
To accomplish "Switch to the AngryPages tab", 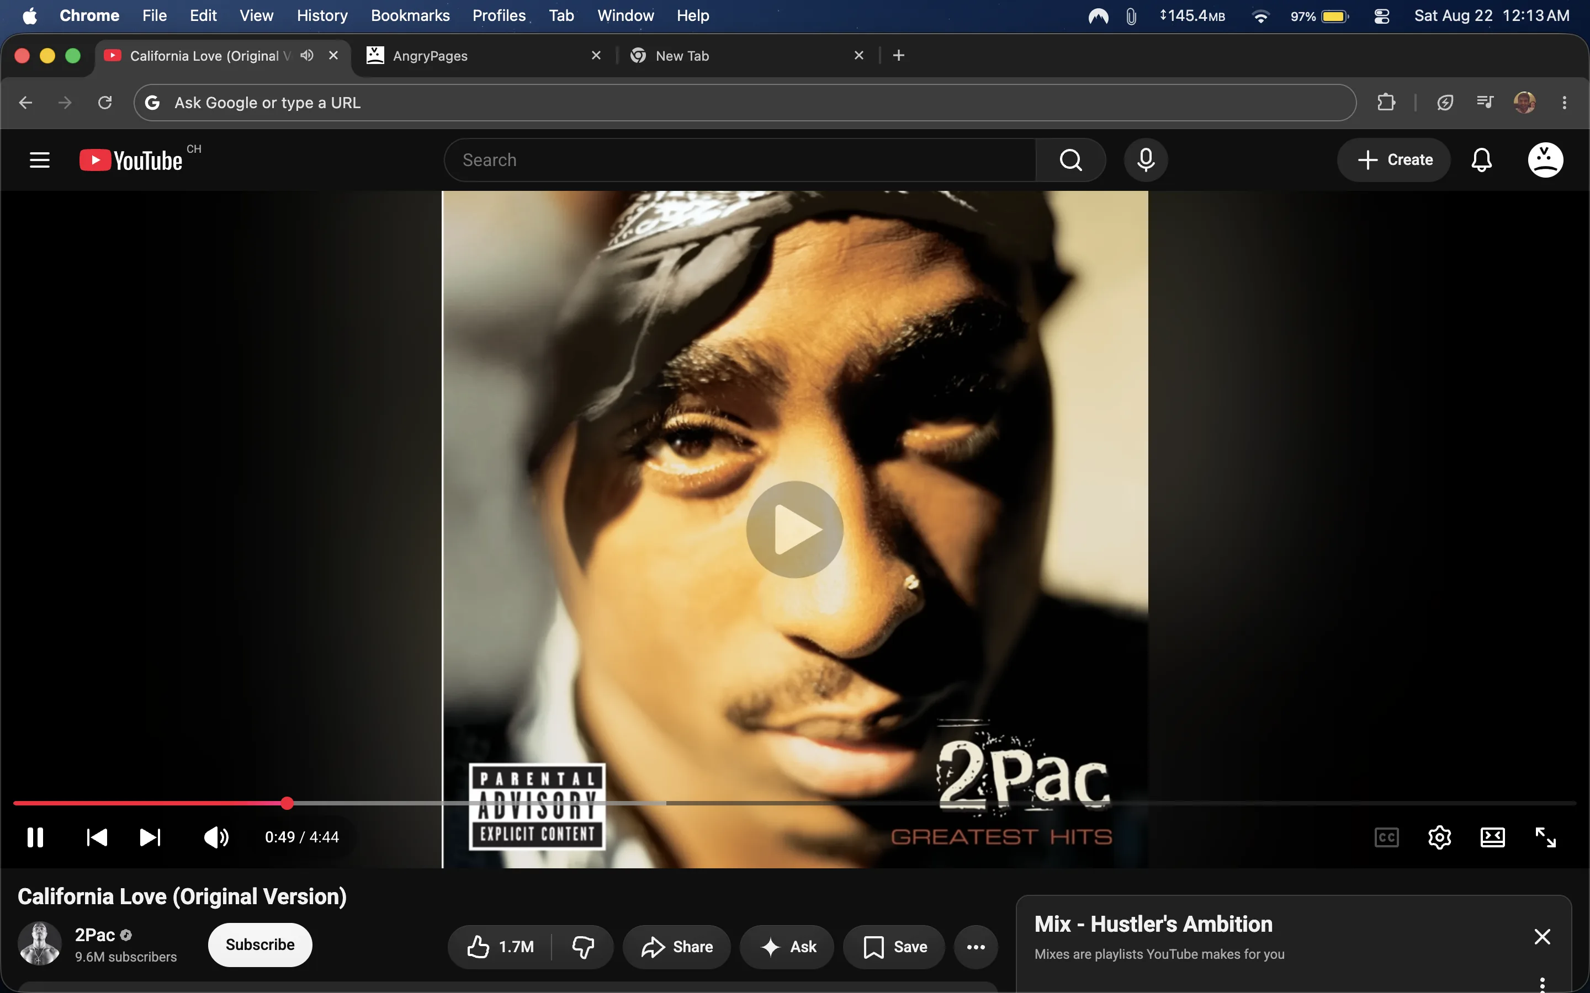I will [485, 56].
